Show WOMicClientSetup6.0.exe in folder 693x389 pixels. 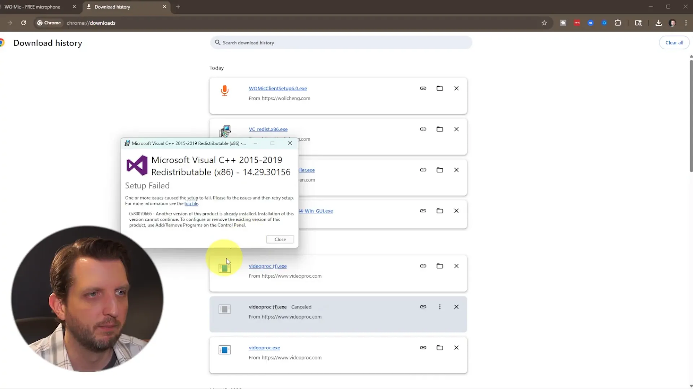440,88
